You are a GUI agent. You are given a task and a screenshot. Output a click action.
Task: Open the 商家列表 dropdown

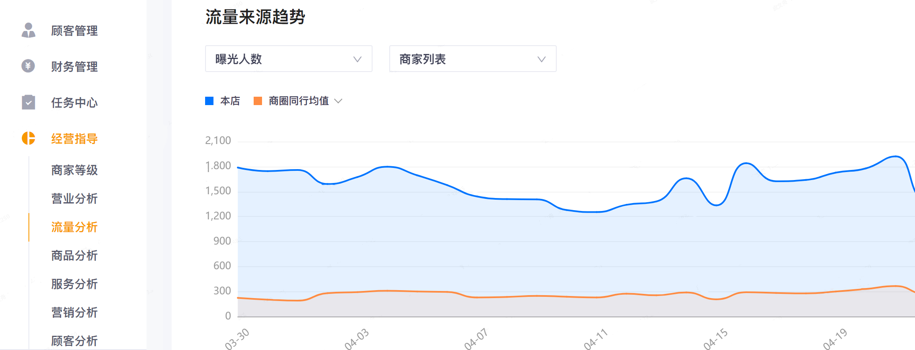click(473, 59)
